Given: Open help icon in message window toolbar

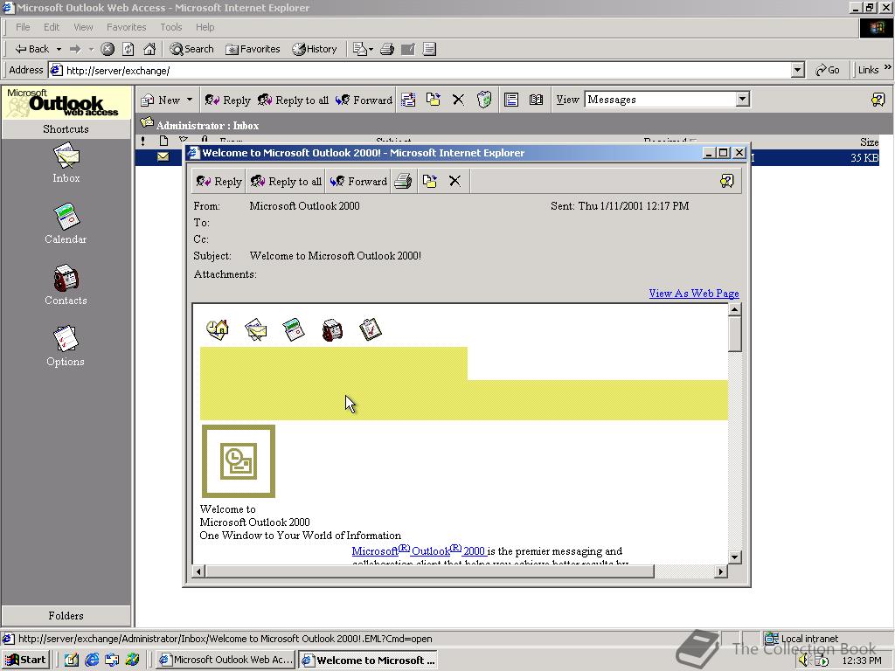Looking at the screenshot, I should pos(726,182).
